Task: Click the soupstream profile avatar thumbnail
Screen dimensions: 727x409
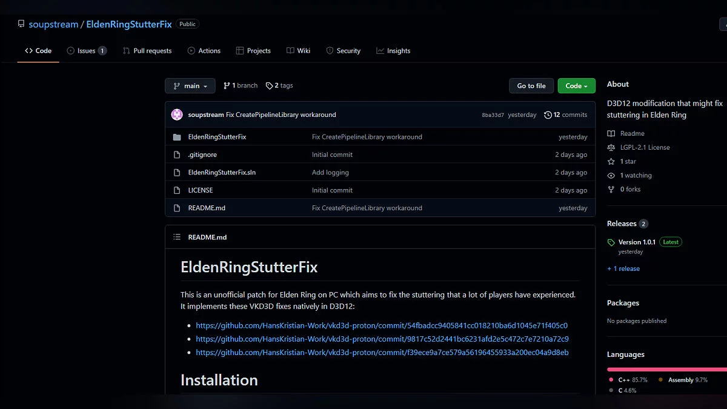Action: pyautogui.click(x=176, y=115)
